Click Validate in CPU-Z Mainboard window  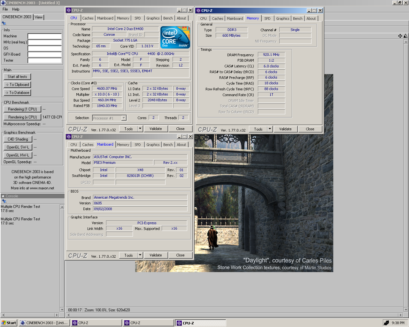point(156,255)
